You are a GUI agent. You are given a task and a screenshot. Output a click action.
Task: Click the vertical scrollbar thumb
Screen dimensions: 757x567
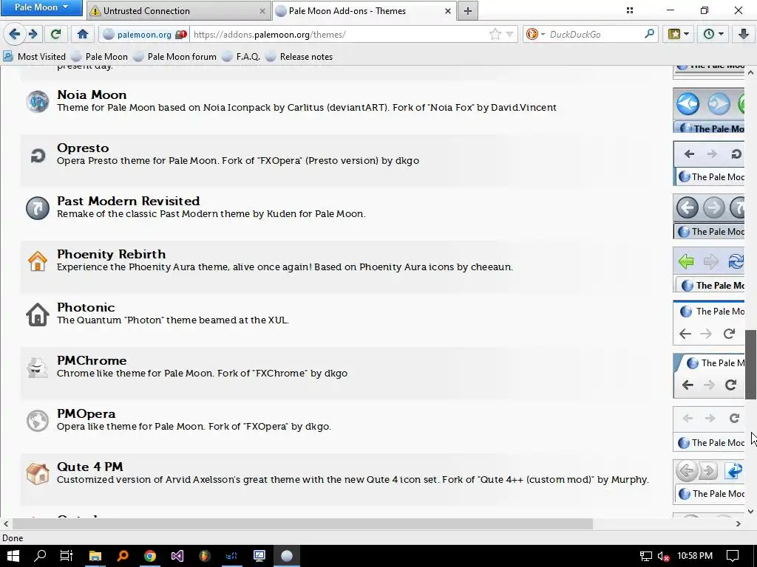[751, 365]
